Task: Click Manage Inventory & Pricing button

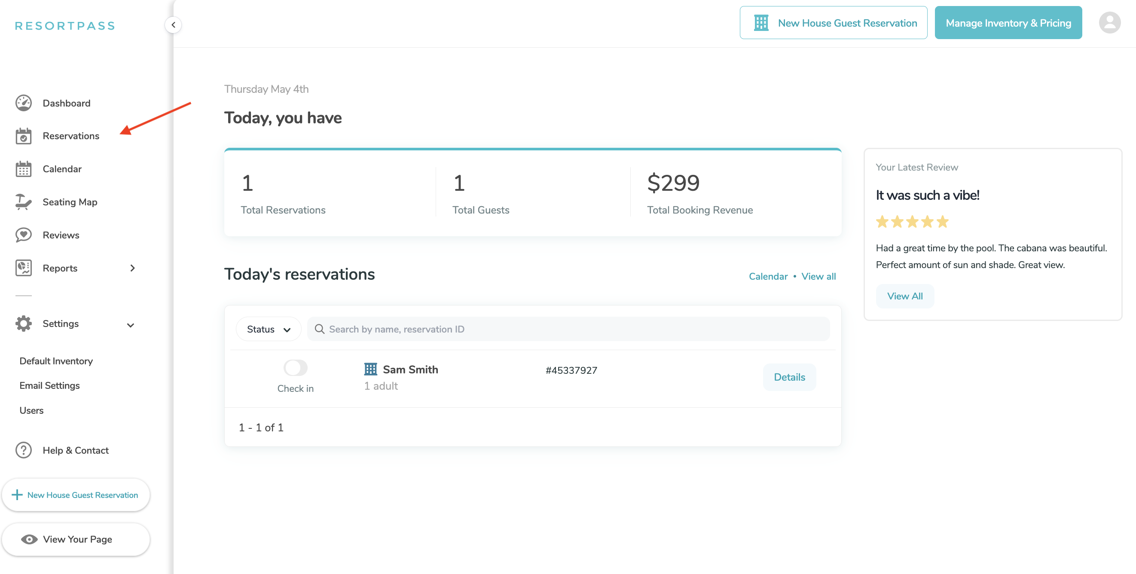Action: point(1008,23)
